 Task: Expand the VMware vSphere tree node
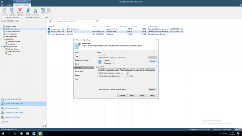(x=3, y=49)
